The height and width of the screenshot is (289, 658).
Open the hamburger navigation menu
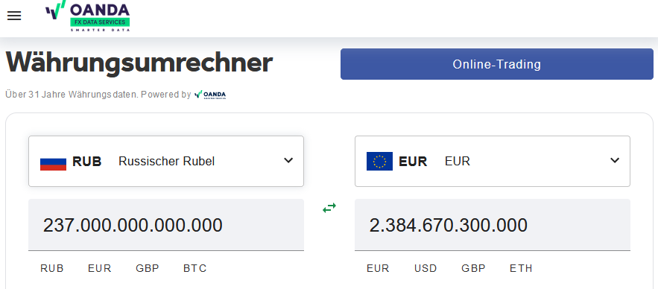coord(14,16)
